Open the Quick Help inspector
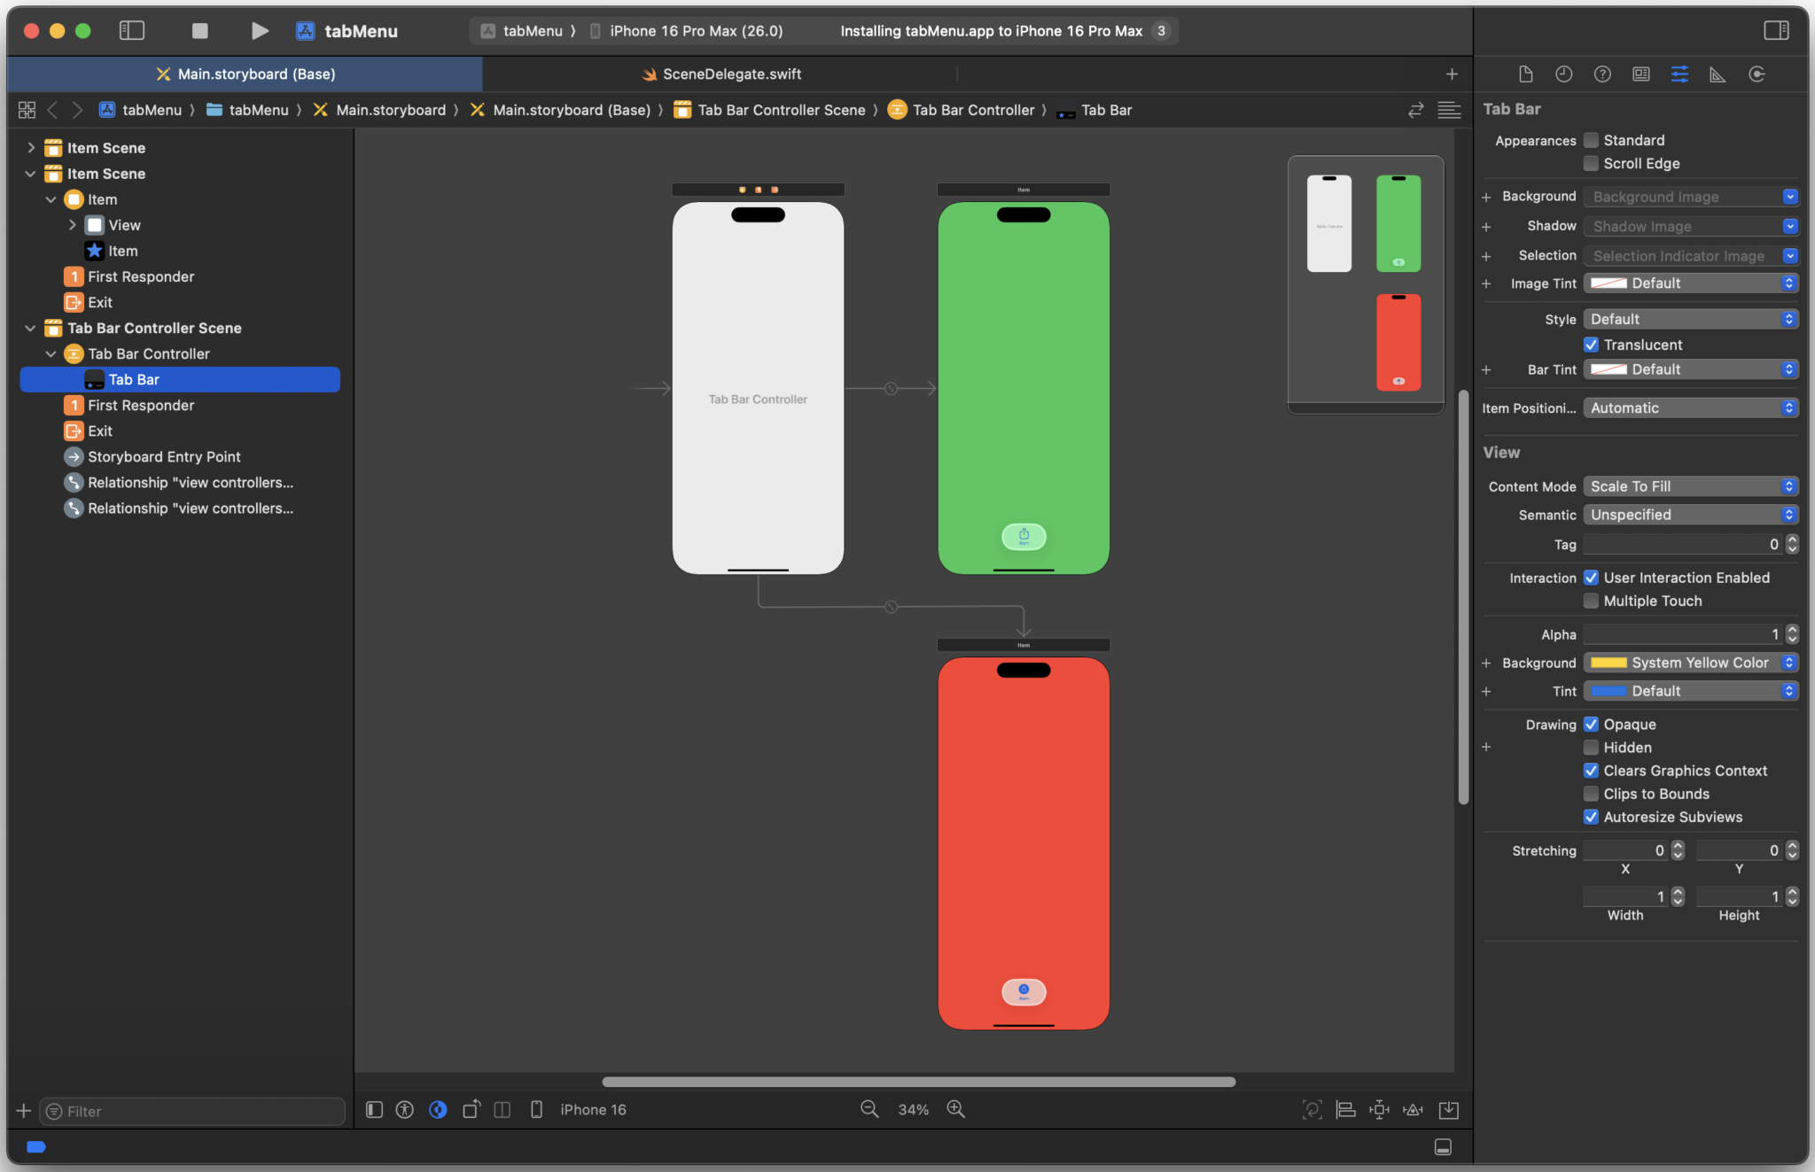1815x1172 pixels. (x=1602, y=74)
